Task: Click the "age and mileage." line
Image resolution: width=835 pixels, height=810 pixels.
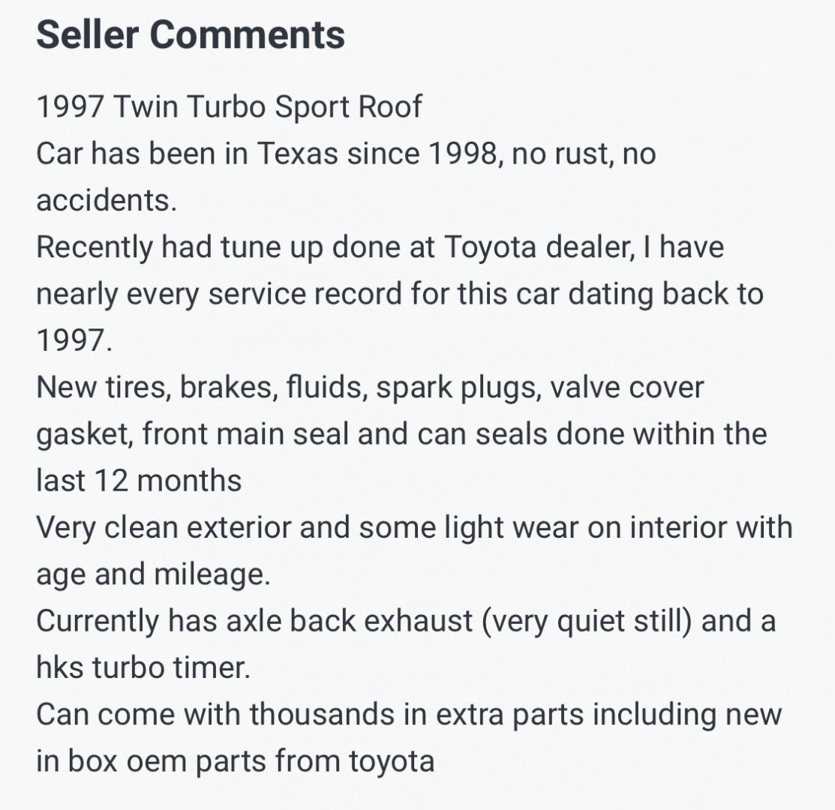Action: 152,574
